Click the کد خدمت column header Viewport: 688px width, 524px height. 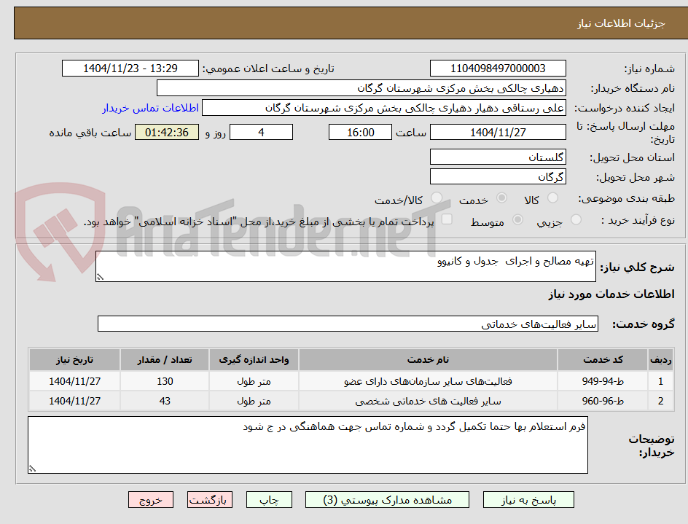pos(603,360)
